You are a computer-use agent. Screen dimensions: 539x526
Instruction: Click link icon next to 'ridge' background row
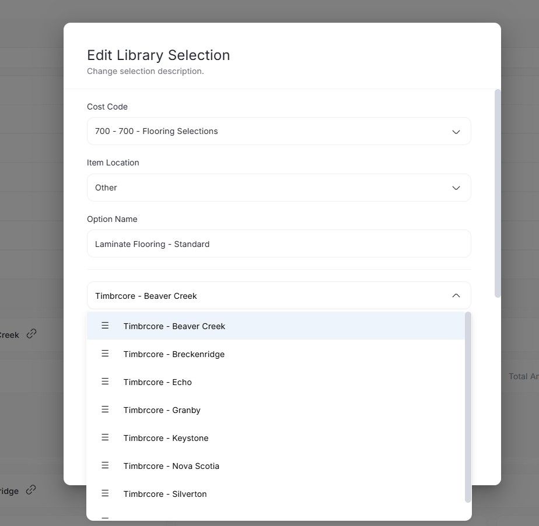pos(31,490)
